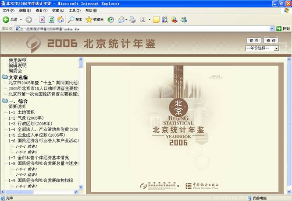
Task: Open the Edit button dropdown arrow
Action: coord(150,20)
